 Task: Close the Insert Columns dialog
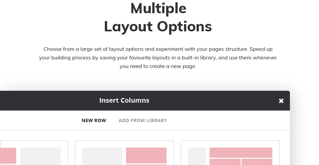(281, 101)
